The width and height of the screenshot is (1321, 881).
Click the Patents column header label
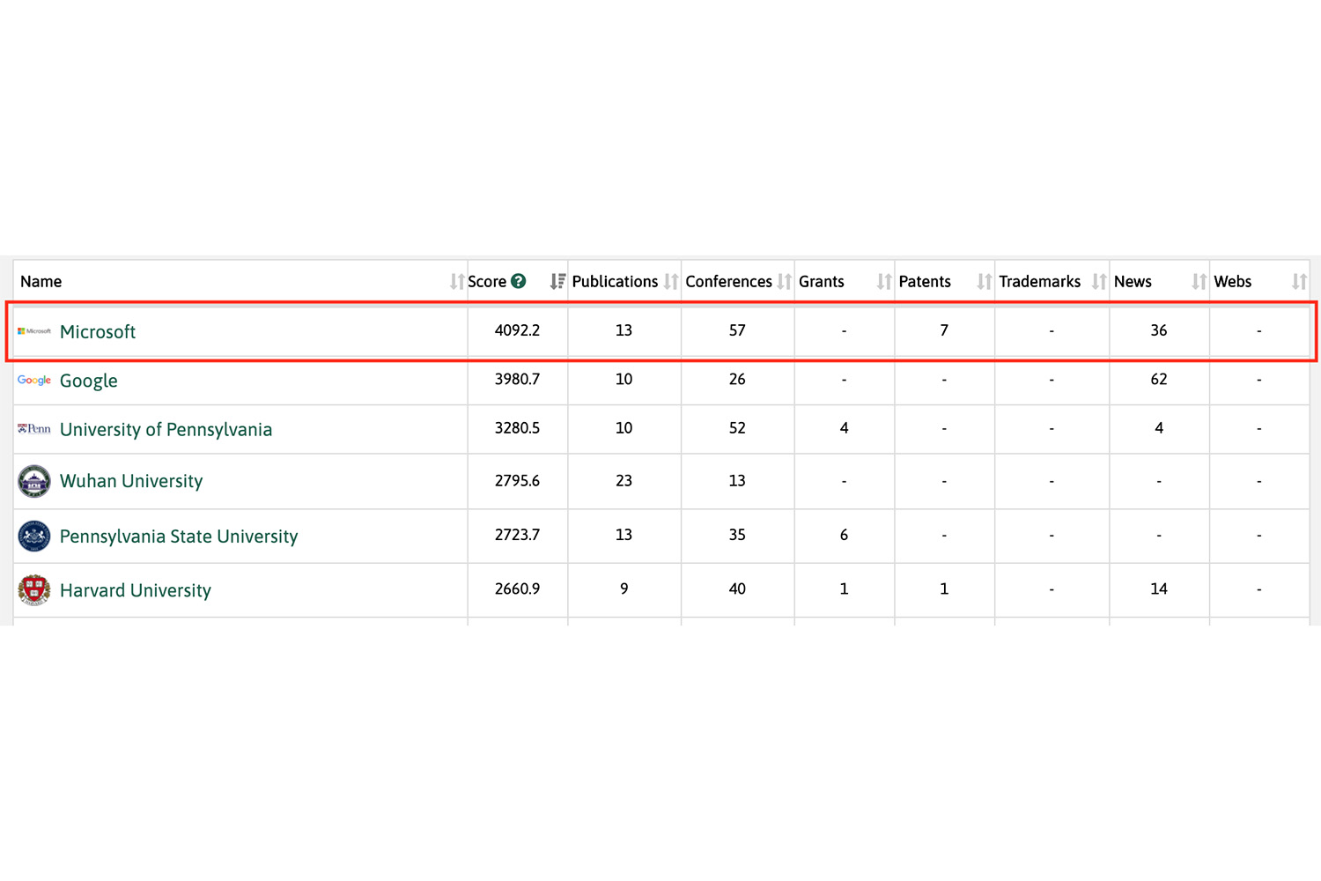click(x=925, y=282)
